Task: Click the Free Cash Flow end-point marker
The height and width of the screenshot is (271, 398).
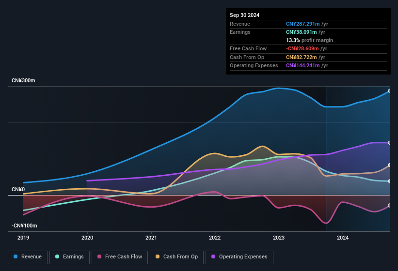Action: [x=390, y=205]
